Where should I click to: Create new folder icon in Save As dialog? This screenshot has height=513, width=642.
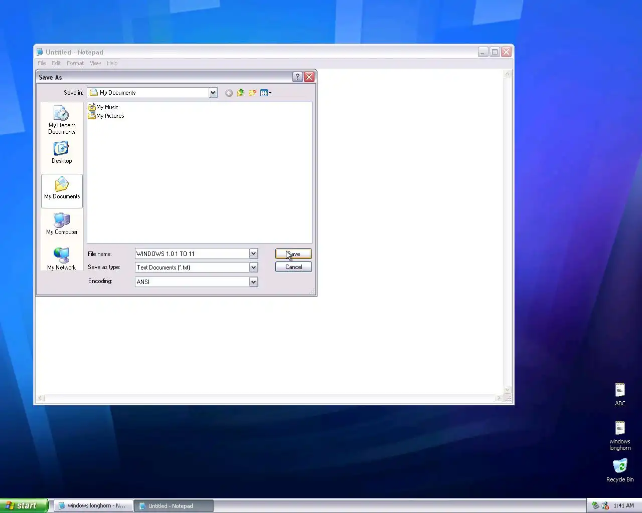coord(252,93)
